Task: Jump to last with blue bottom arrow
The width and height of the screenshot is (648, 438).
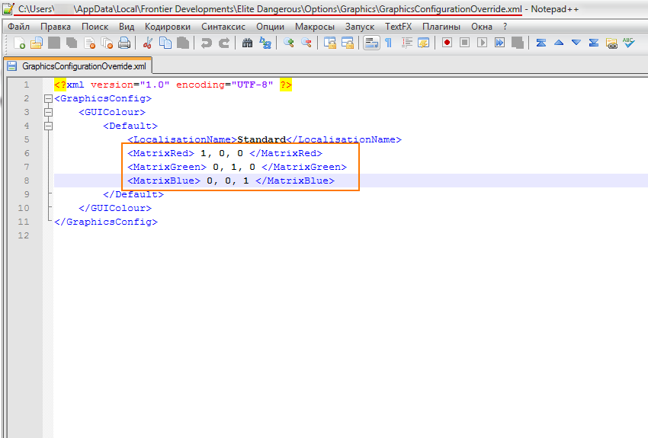Action: pos(594,43)
